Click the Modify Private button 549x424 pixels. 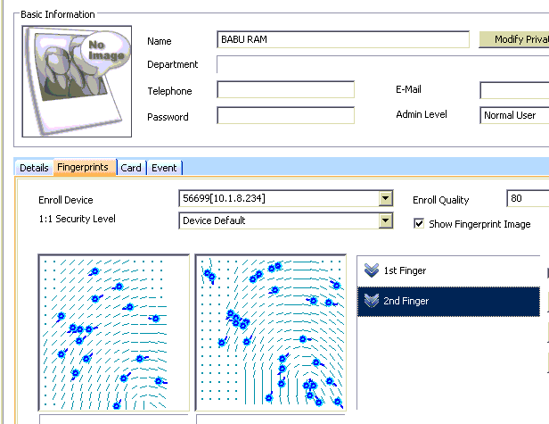coord(514,40)
